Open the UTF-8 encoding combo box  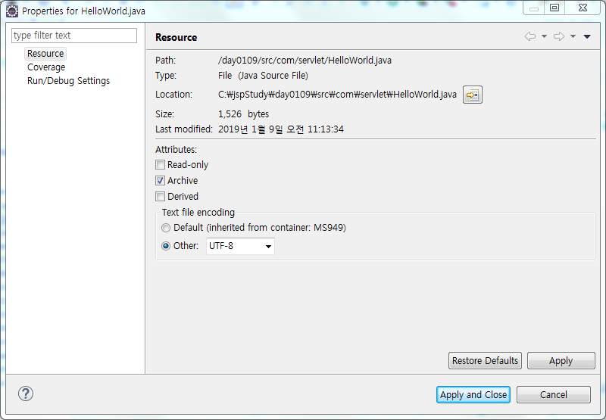point(240,246)
